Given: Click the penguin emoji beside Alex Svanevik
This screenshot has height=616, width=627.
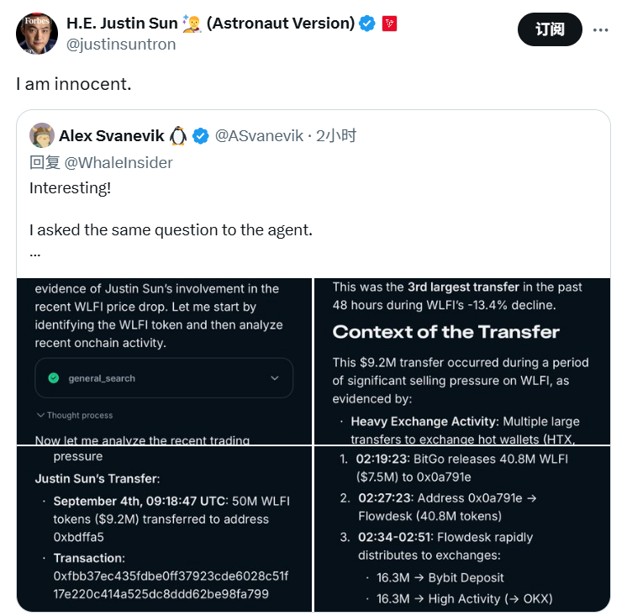Looking at the screenshot, I should [x=178, y=135].
